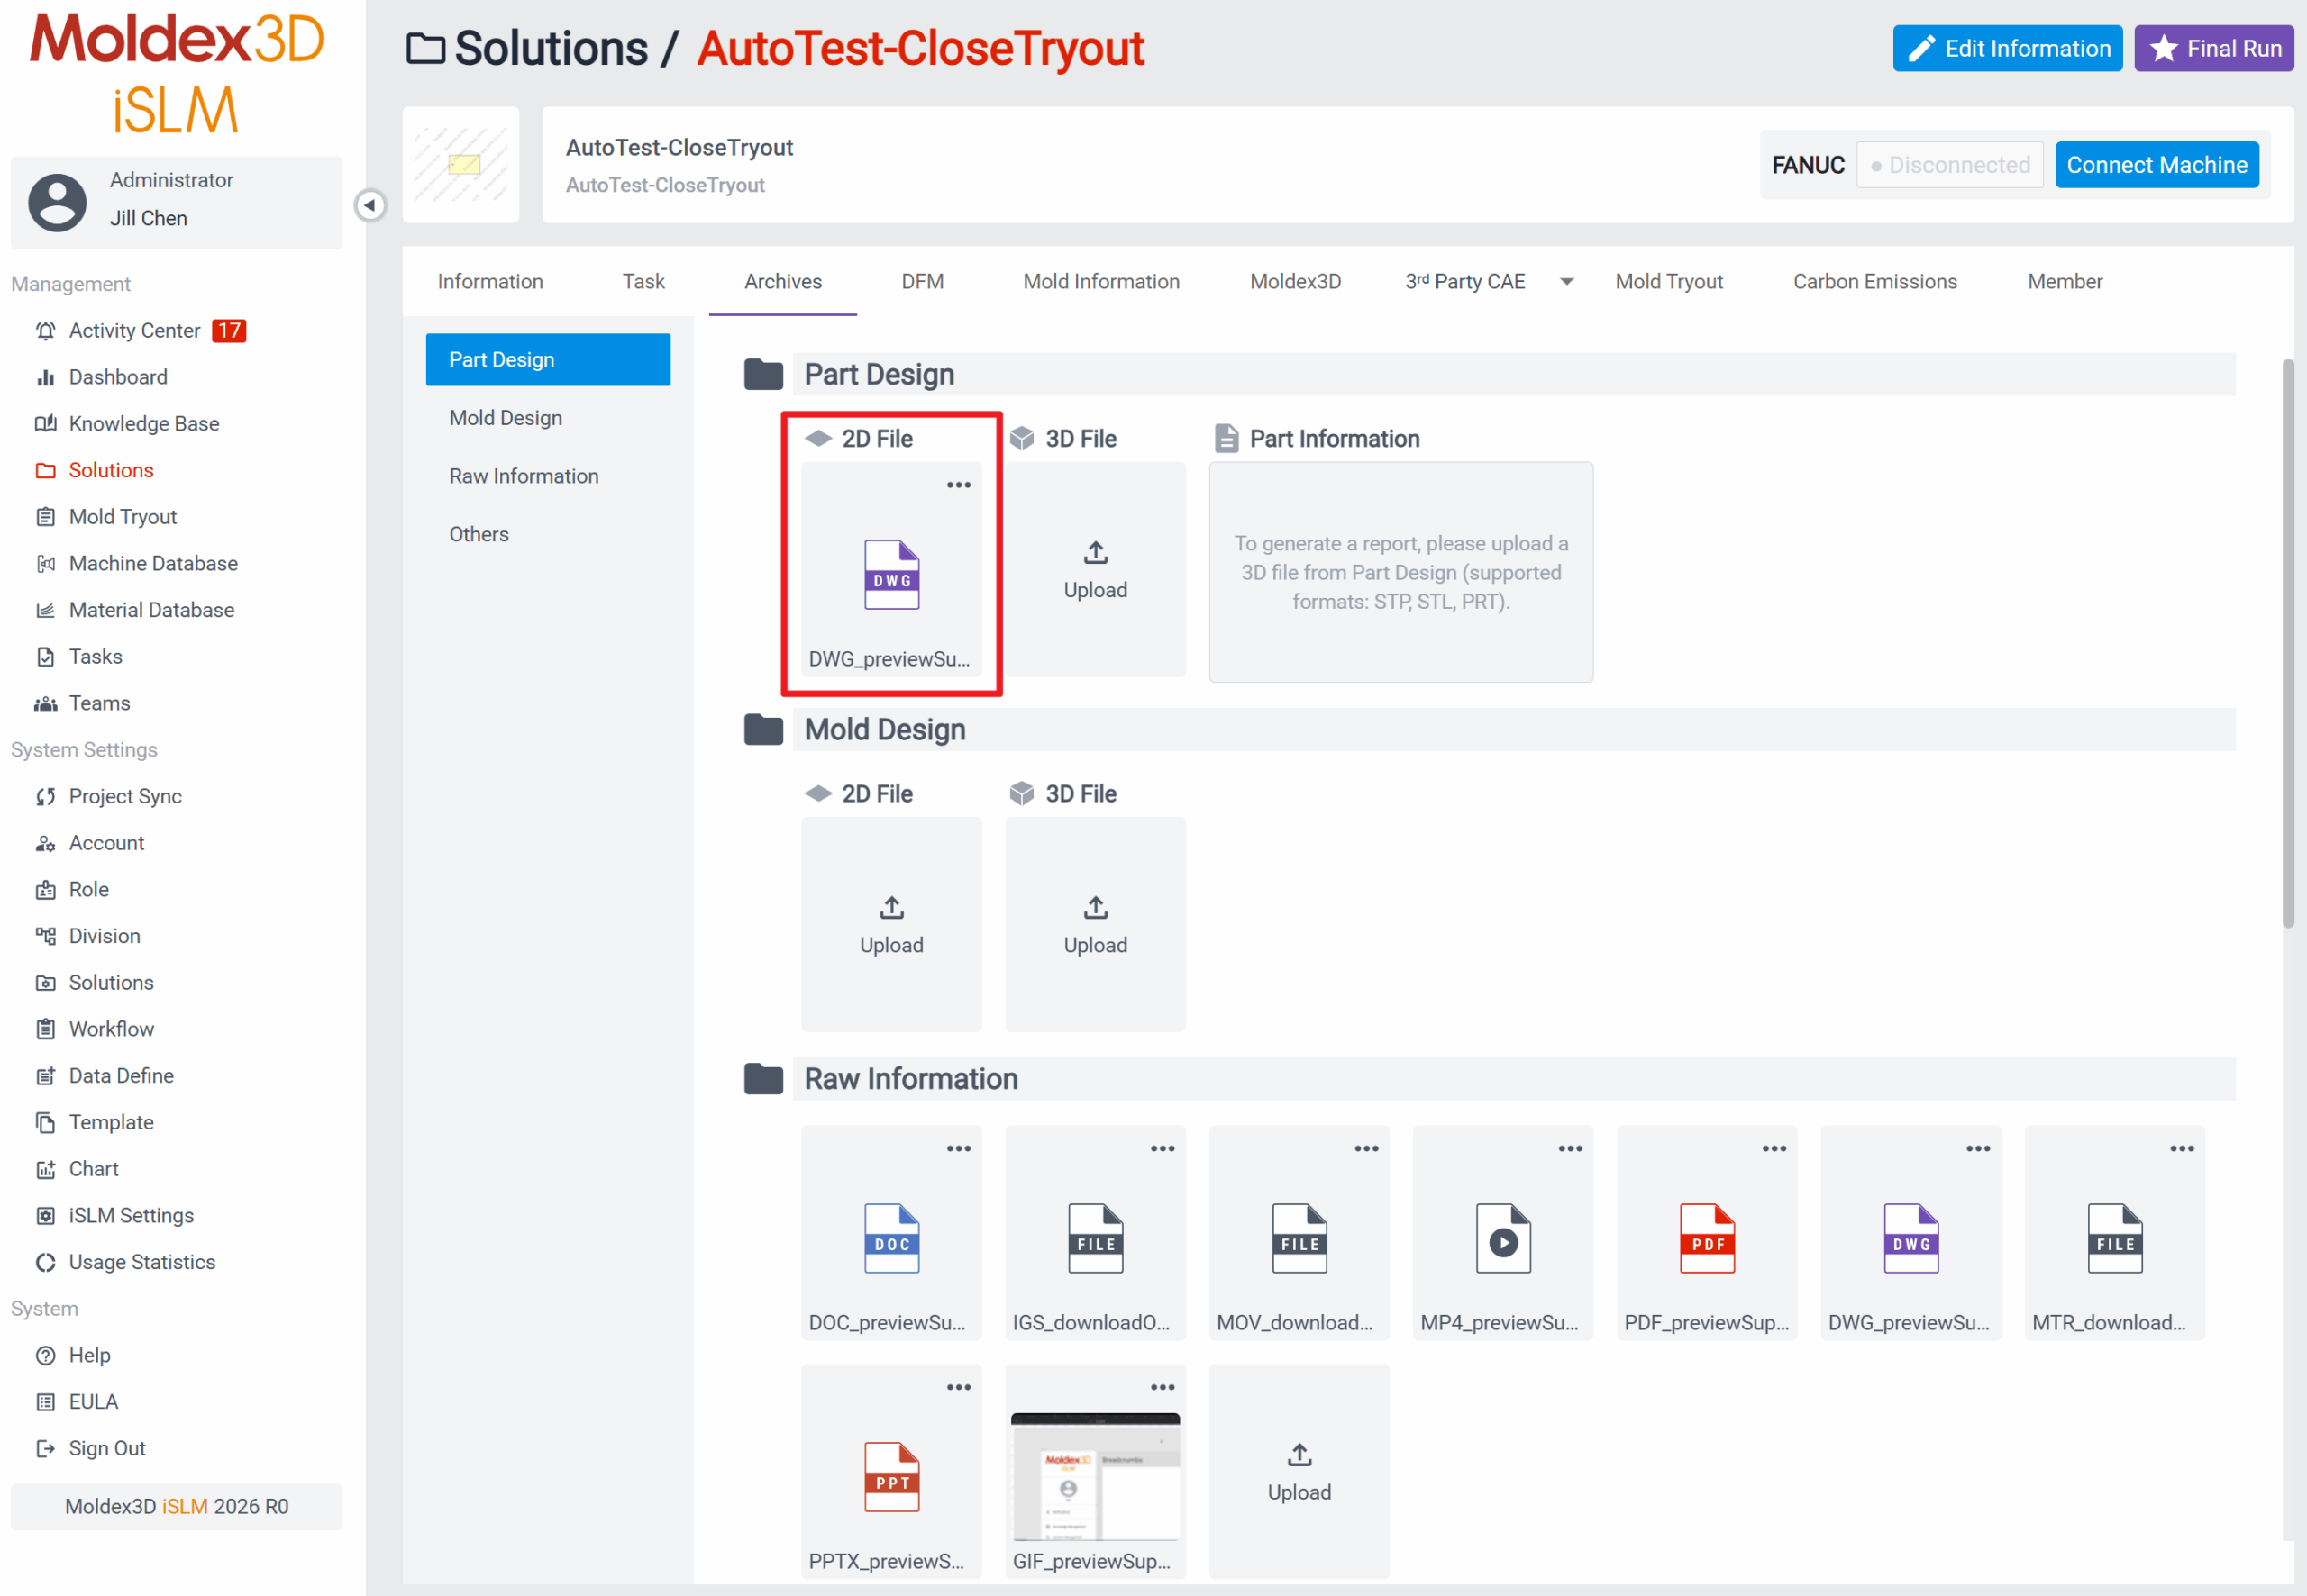Click the Edit Information button

(2007, 48)
